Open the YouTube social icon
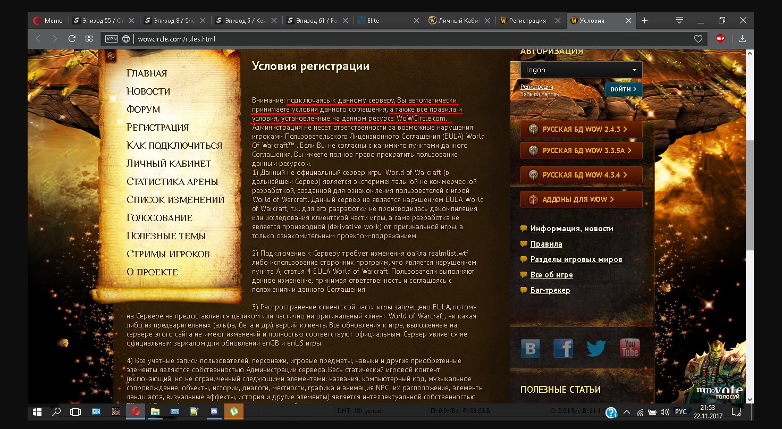The width and height of the screenshot is (782, 429). 629,348
